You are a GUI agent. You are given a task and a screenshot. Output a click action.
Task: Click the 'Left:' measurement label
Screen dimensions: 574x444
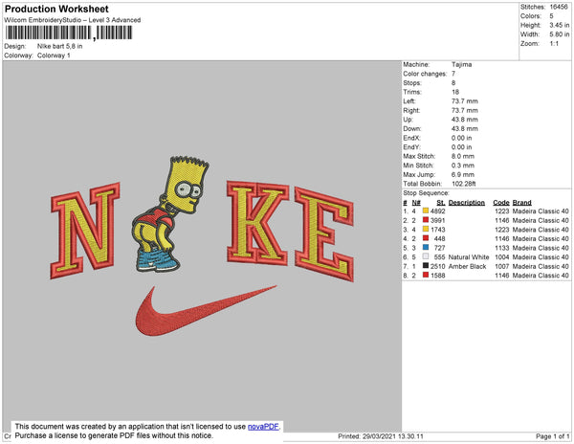coord(409,101)
